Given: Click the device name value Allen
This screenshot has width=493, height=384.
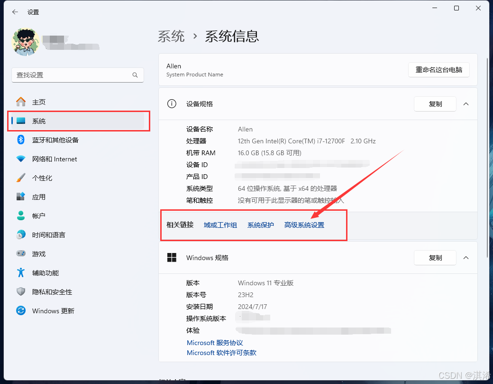Looking at the screenshot, I should click(245, 130).
